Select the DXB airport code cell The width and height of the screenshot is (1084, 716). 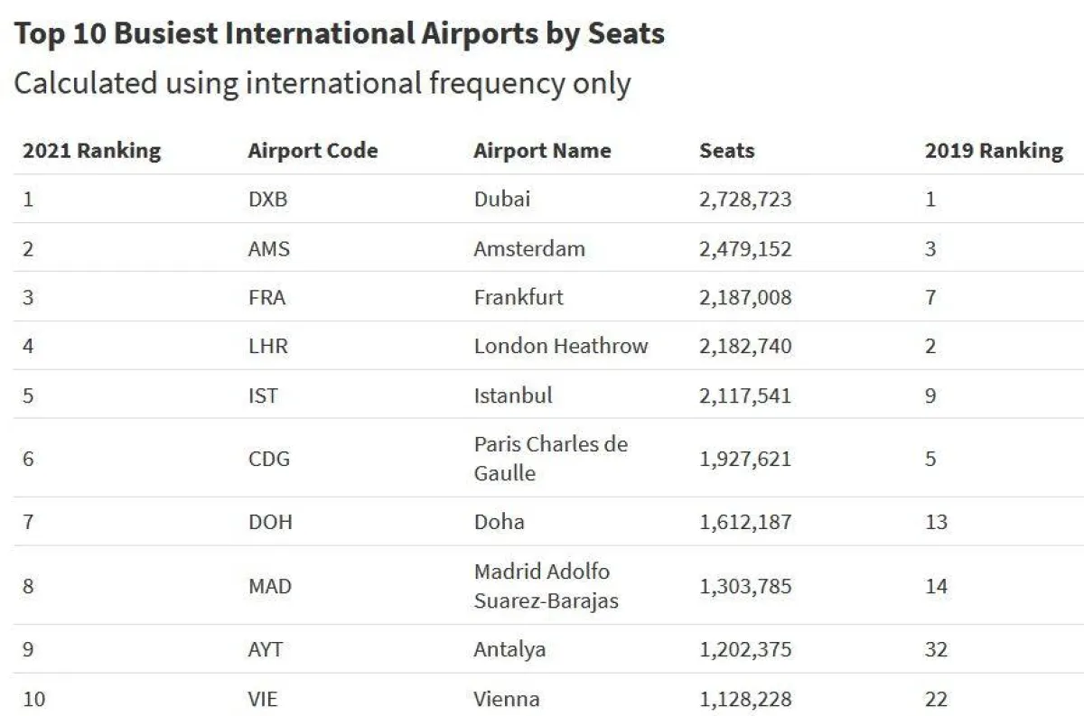(x=267, y=200)
